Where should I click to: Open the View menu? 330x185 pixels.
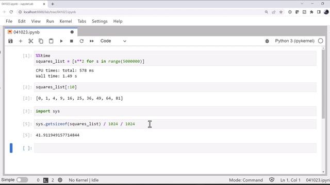coord(36,21)
